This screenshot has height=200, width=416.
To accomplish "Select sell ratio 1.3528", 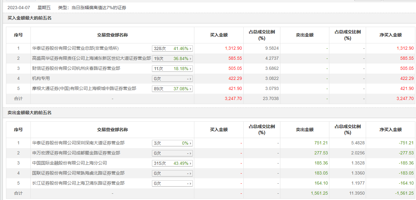I will [x=357, y=163].
